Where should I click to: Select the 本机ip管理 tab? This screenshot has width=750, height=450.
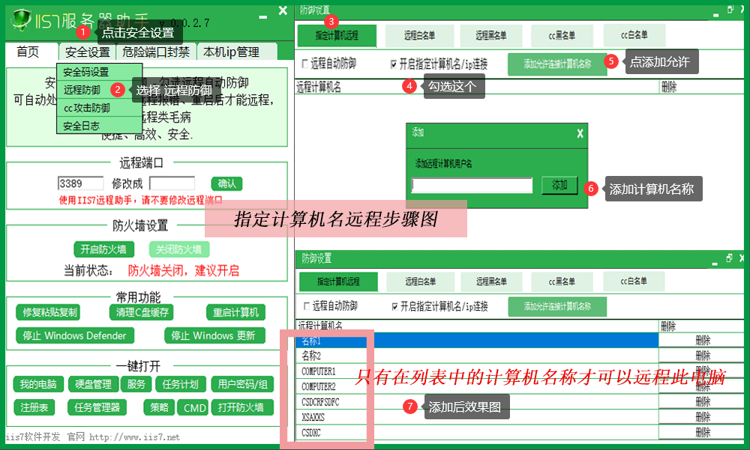click(x=232, y=52)
